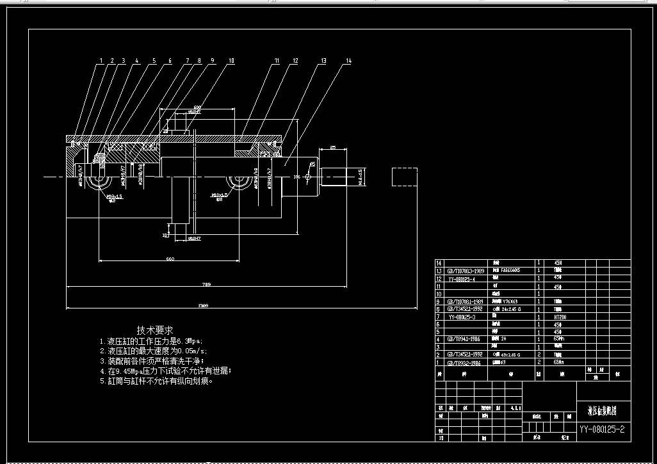
Task: Click GB/T10708.3-1989 in parts list row 13
Action: coord(466,271)
